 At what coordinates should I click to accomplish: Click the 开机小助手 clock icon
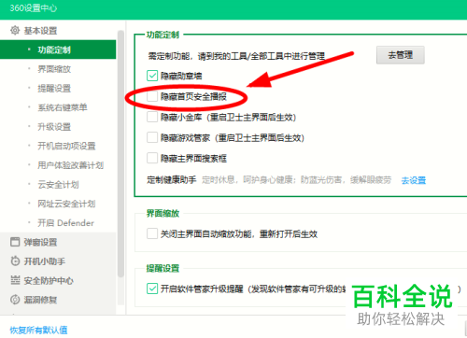(15, 261)
